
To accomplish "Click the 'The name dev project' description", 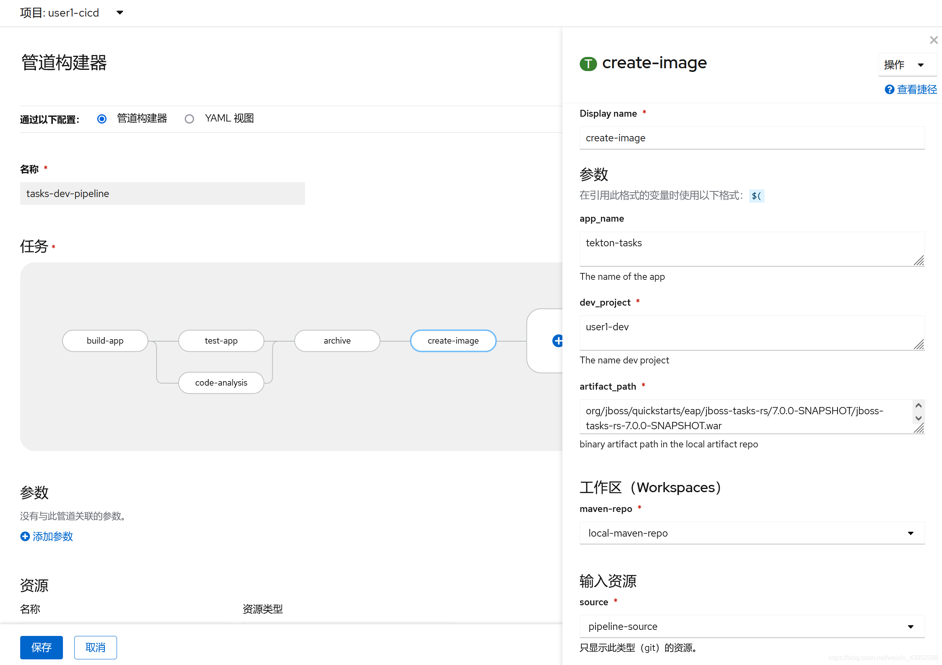I will [624, 360].
